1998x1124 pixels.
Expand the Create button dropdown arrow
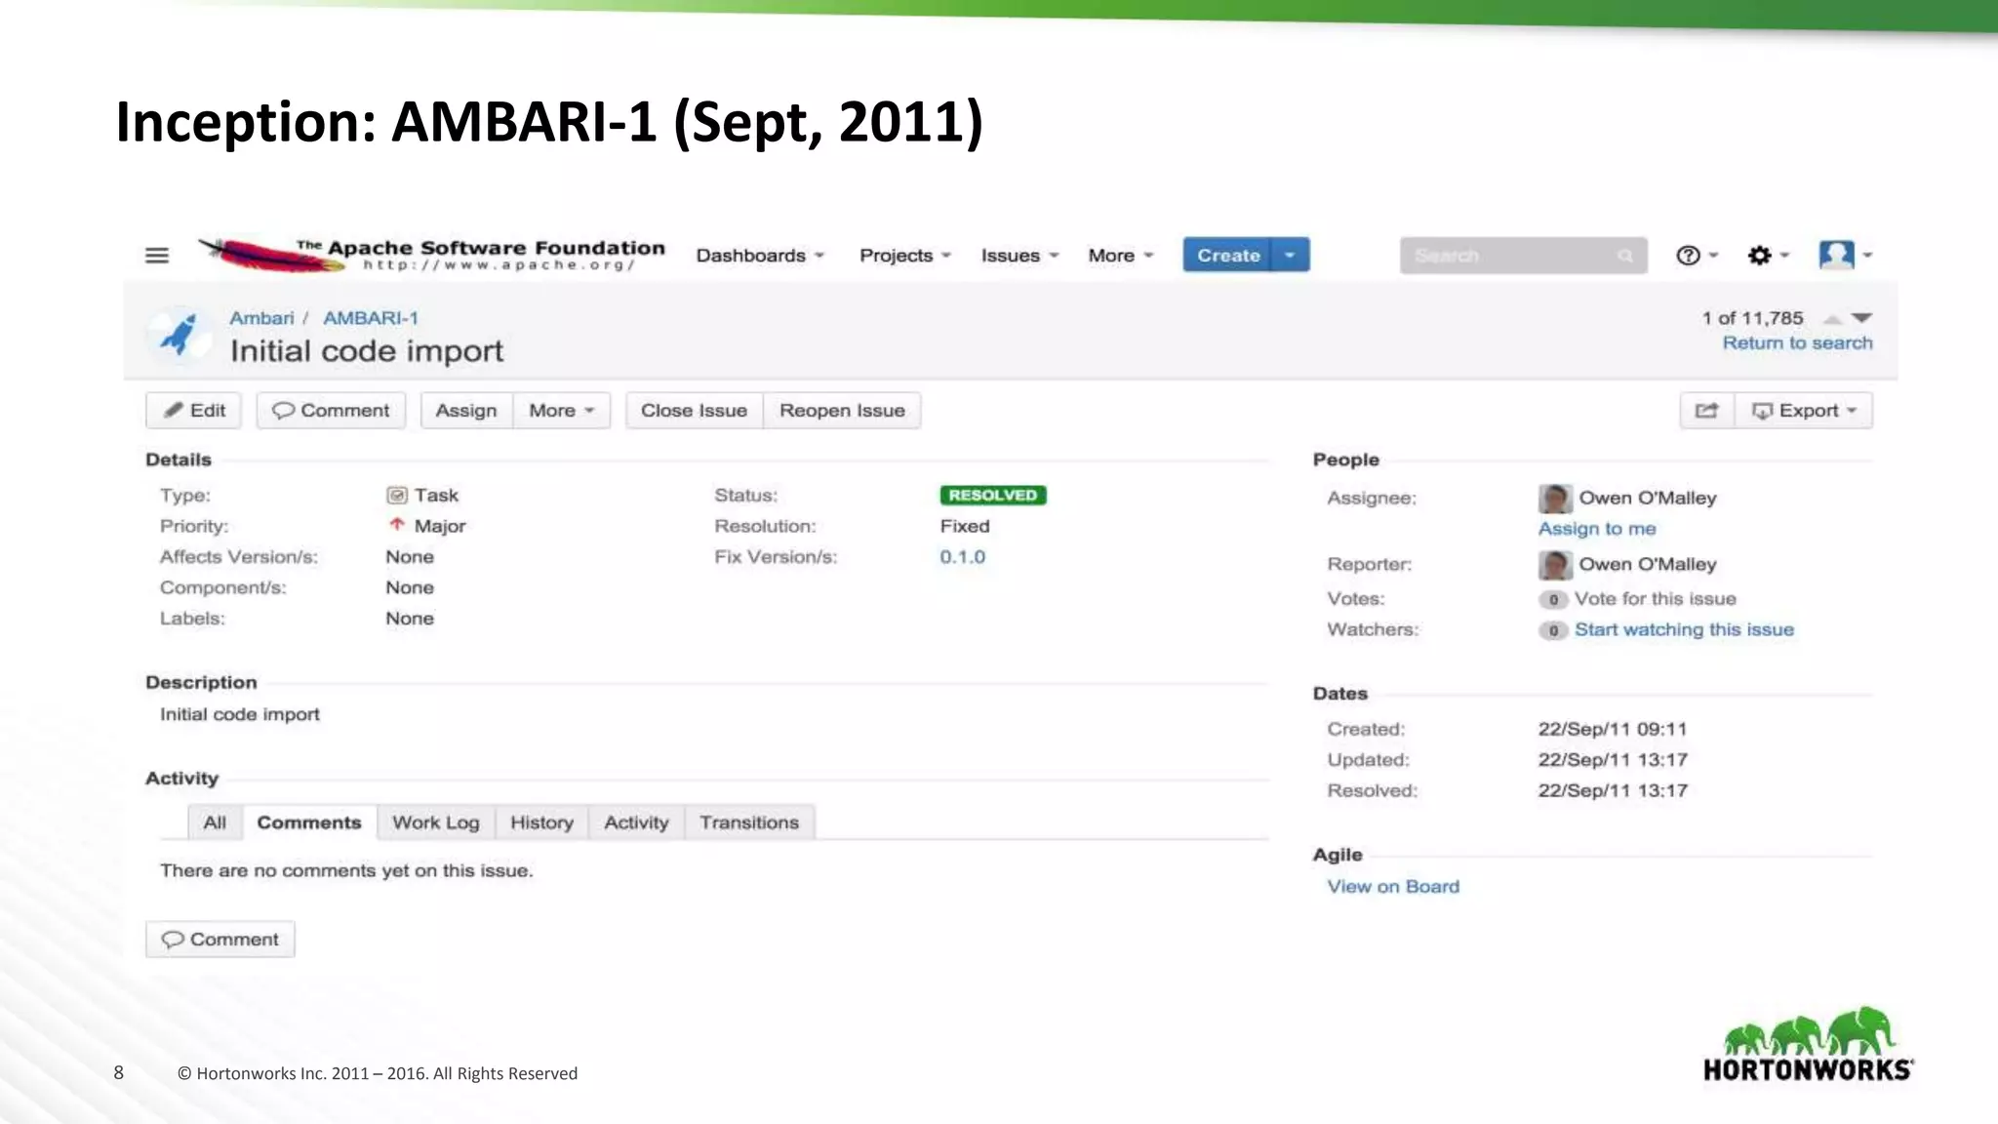(1290, 255)
